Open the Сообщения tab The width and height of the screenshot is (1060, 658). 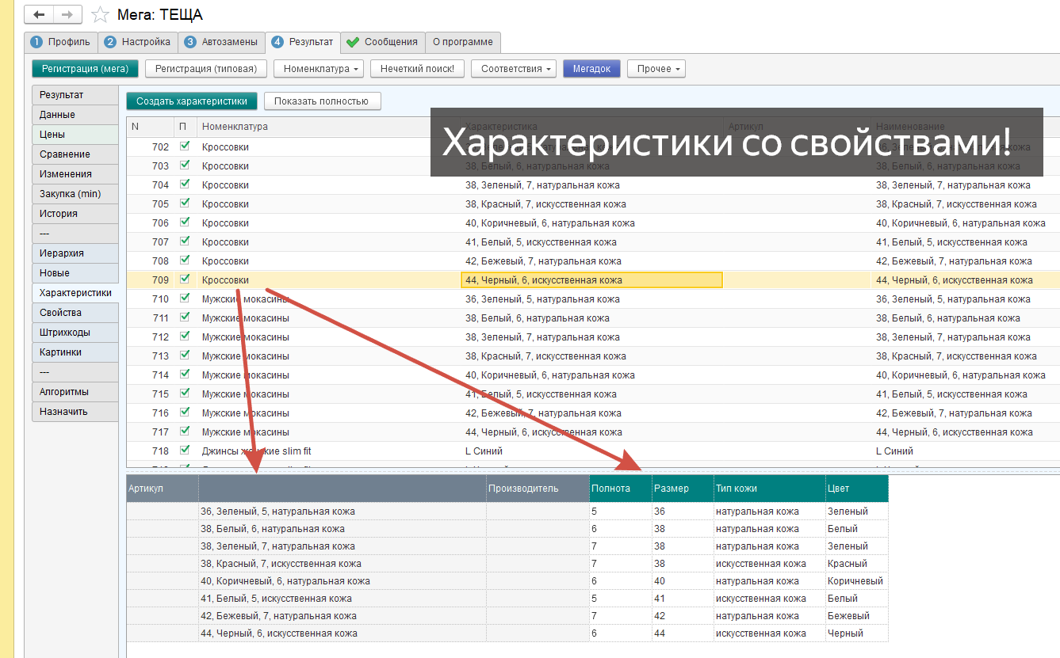click(x=382, y=42)
